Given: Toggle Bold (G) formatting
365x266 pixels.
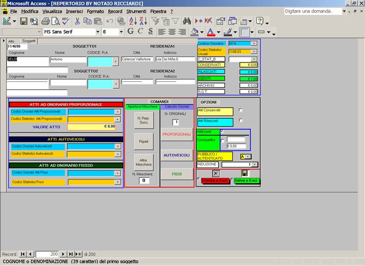Looking at the screenshot, I should coord(130,31).
